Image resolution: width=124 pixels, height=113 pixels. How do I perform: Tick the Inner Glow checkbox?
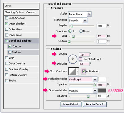tap(6, 35)
